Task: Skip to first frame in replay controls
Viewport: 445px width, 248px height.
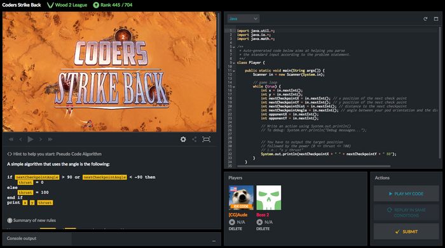Action: click(11, 140)
